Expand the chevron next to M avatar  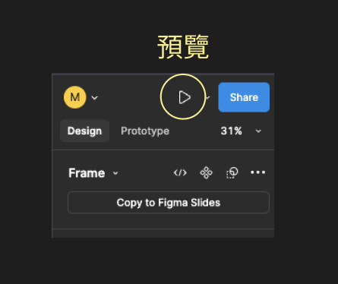click(94, 98)
